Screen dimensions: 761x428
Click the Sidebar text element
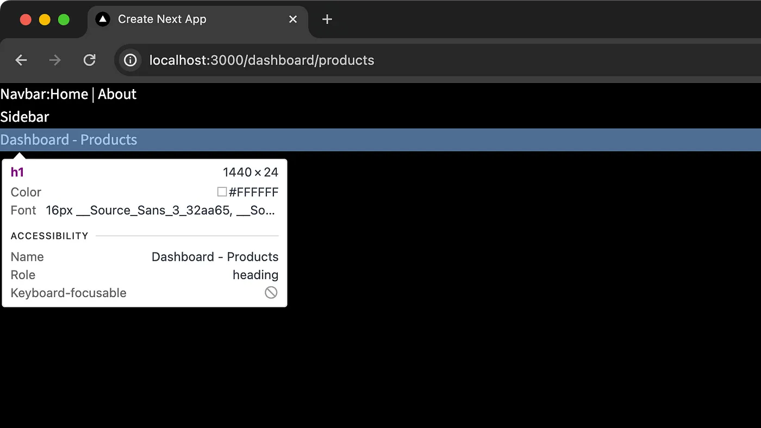pyautogui.click(x=24, y=117)
